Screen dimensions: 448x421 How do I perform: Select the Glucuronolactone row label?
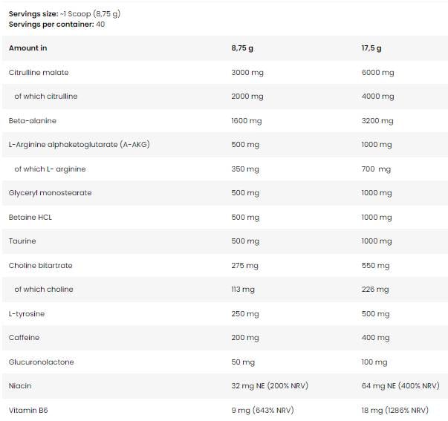(x=42, y=362)
